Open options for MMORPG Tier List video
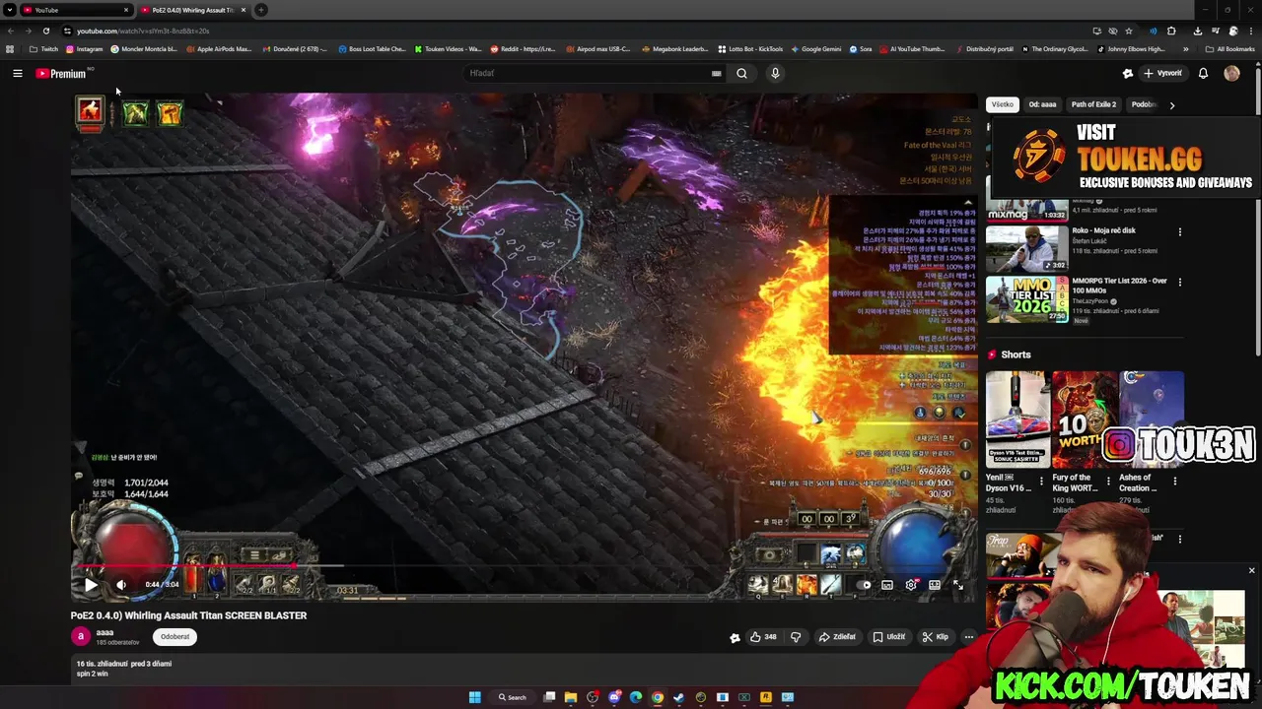 tap(1179, 283)
